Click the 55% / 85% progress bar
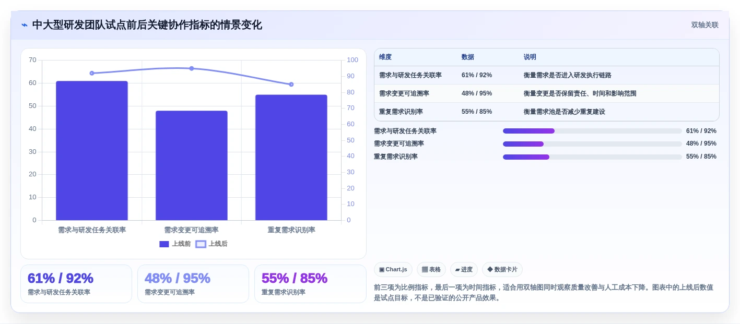 pyautogui.click(x=592, y=157)
